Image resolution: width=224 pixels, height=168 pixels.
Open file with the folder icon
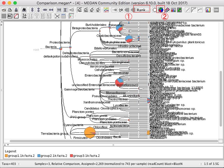(4, 10)
